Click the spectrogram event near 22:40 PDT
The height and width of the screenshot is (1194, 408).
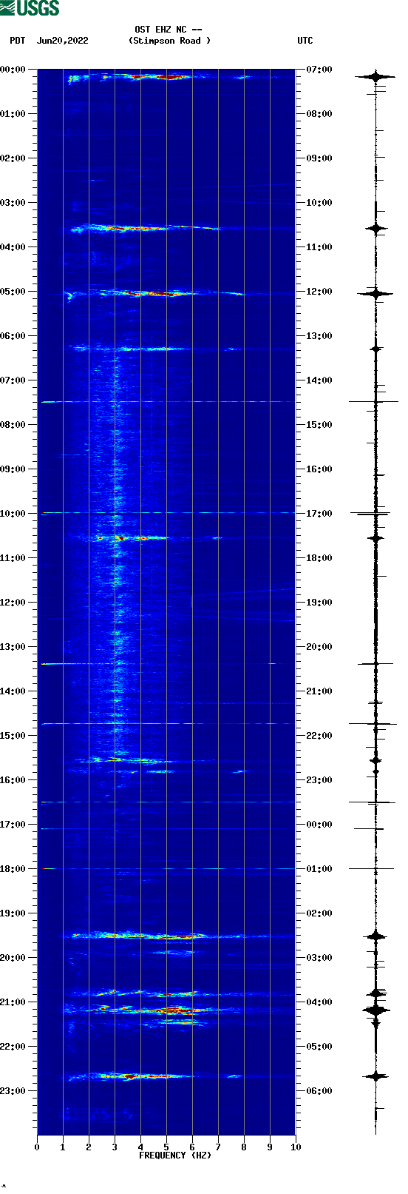[153, 1076]
